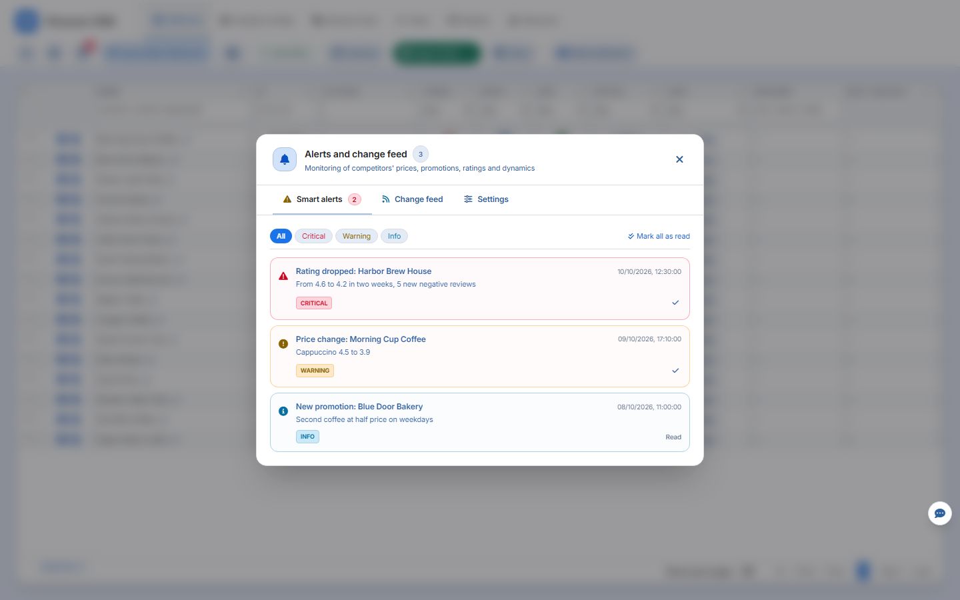Viewport: 960px width, 600px height.
Task: Open the chat bubble widget
Action: pyautogui.click(x=940, y=513)
